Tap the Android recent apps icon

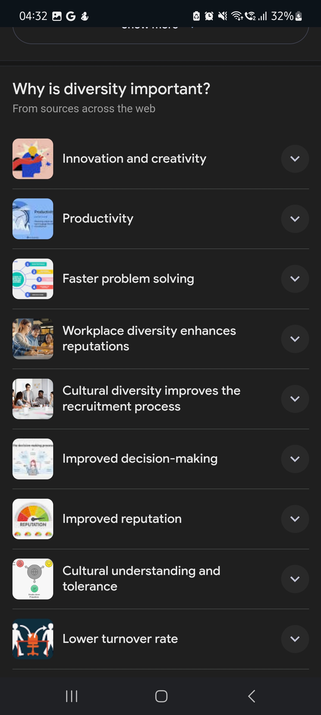tap(72, 696)
